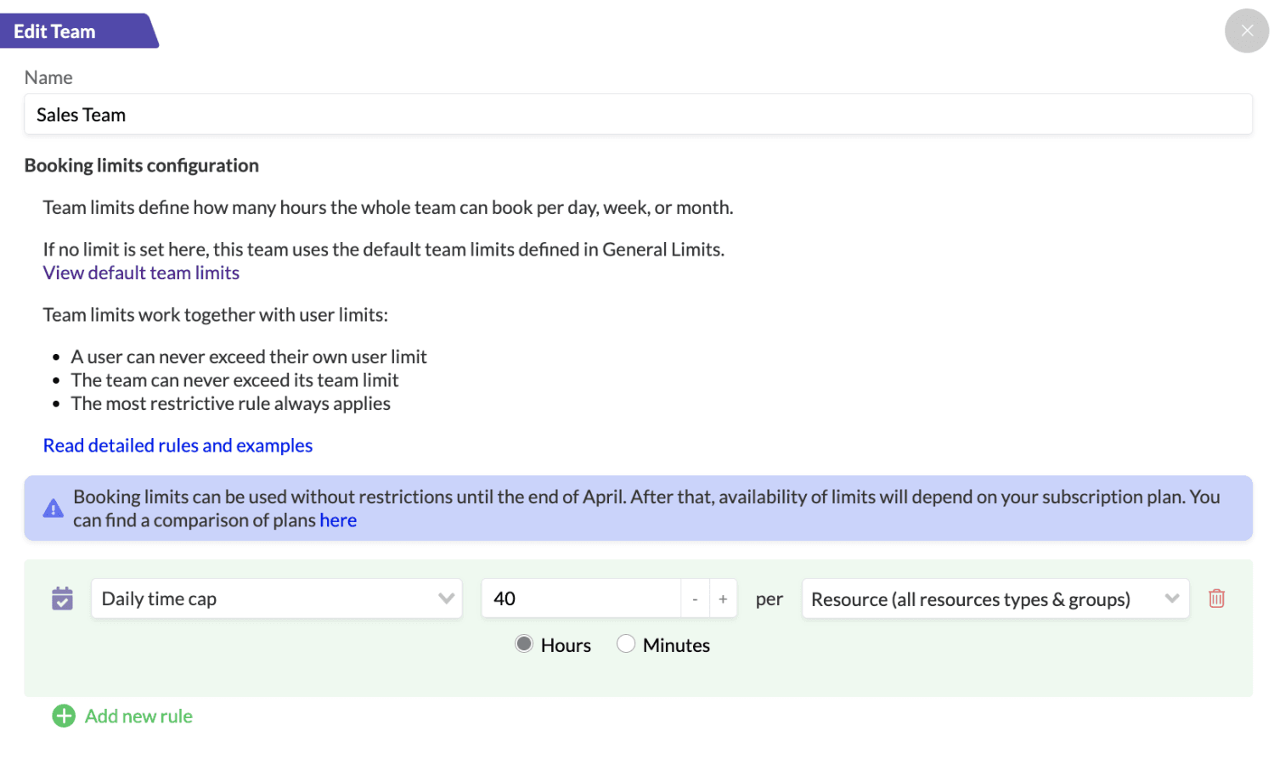The width and height of the screenshot is (1274, 764).
Task: Decrease the limit value with minus button
Action: [x=695, y=598]
